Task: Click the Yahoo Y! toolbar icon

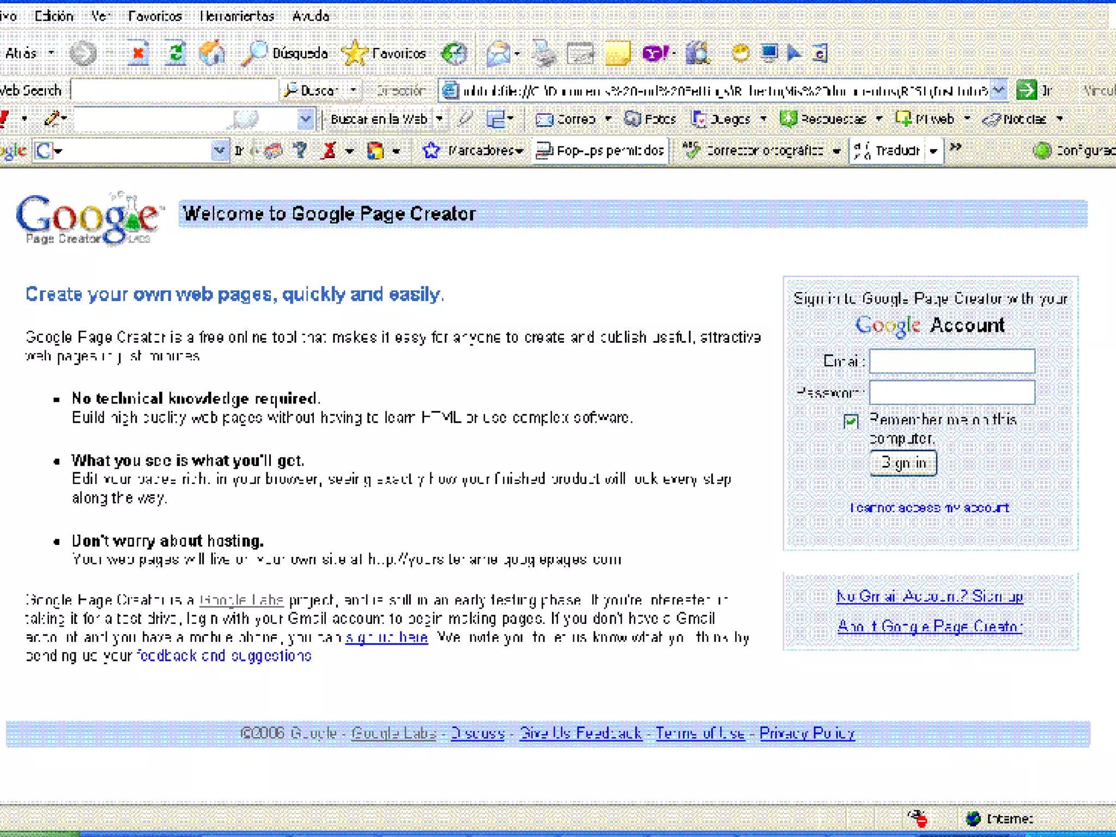Action: (x=654, y=53)
